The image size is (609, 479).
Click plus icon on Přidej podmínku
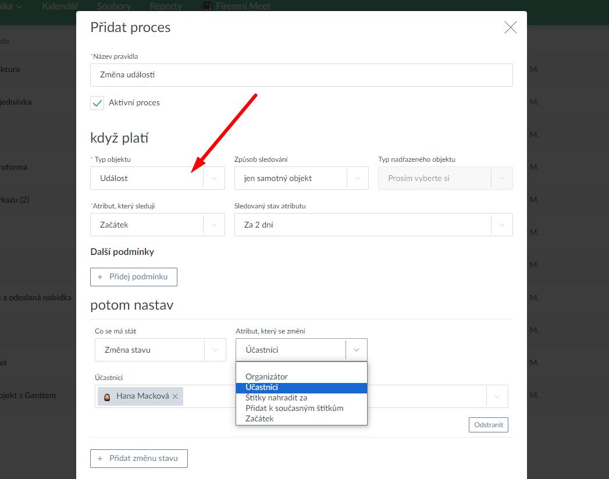(100, 277)
